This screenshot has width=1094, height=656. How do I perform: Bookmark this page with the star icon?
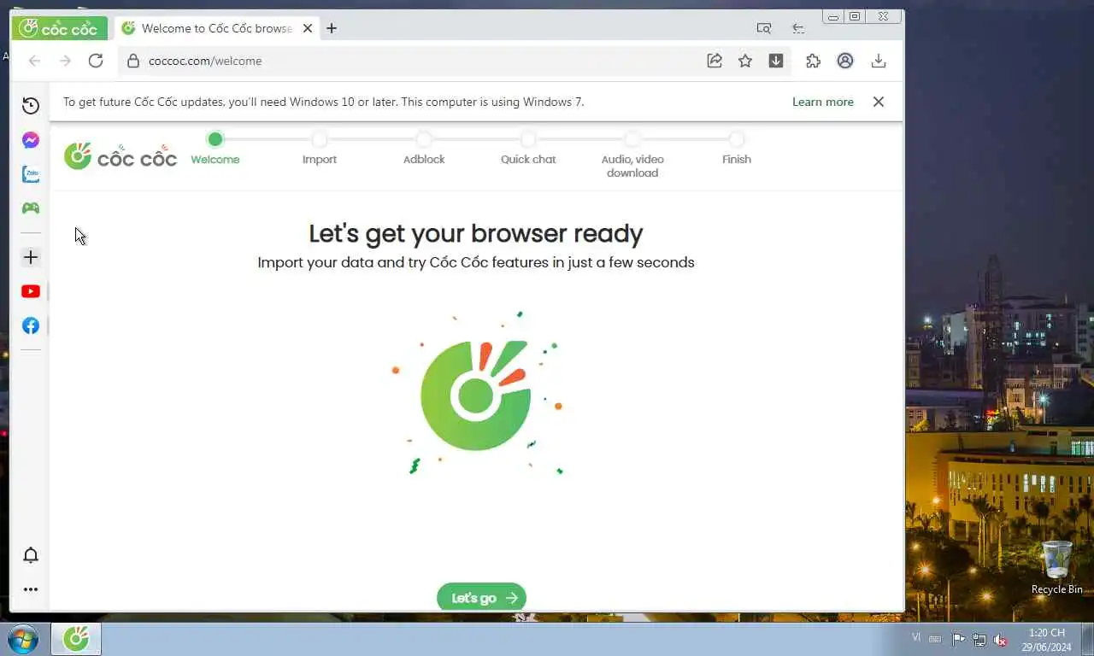745,61
